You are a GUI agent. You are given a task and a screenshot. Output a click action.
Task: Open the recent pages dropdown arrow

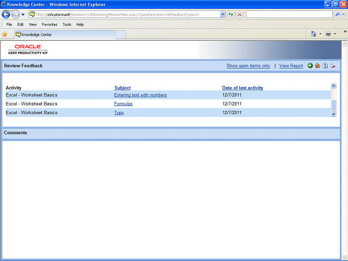tap(23, 15)
